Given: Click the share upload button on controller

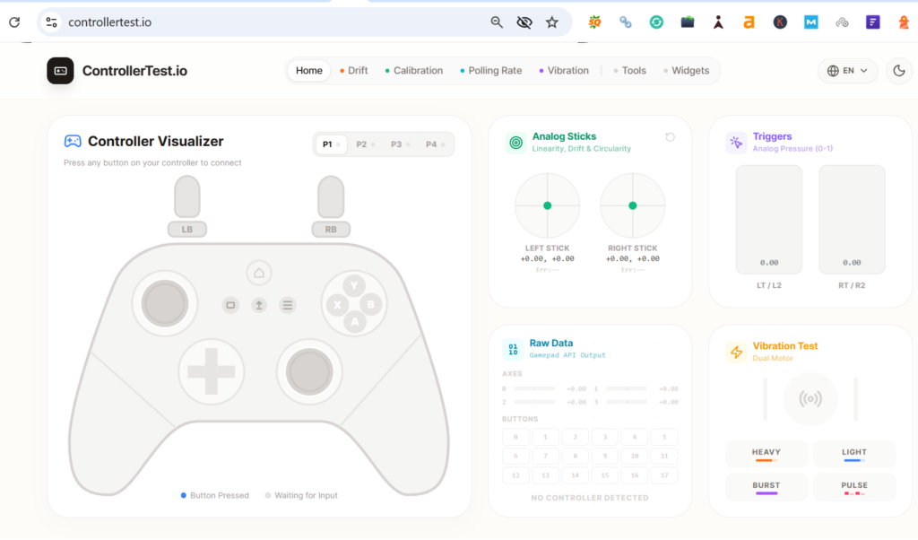Looking at the screenshot, I should 259,305.
